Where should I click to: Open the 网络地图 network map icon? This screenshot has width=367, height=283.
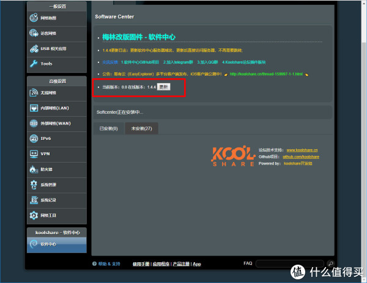[x=34, y=18]
